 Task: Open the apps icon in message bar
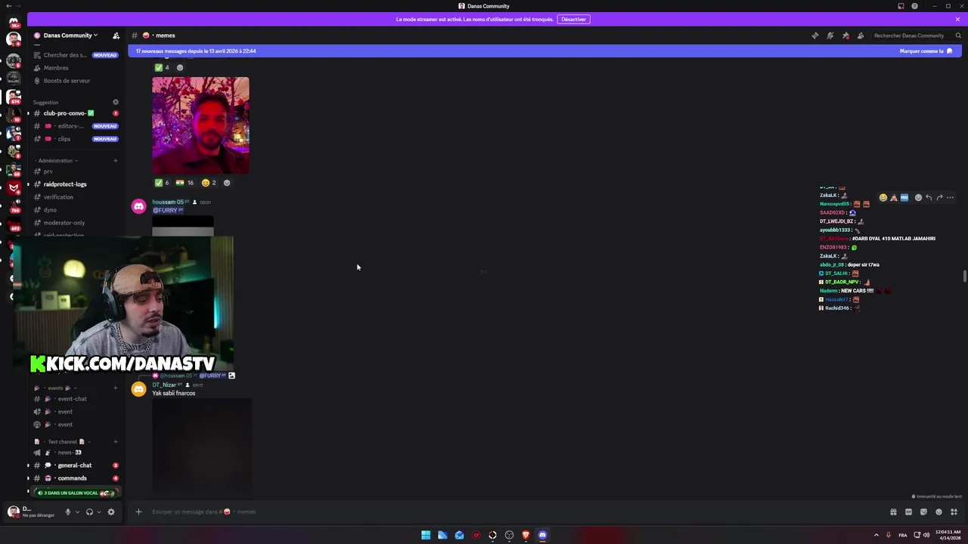pos(954,512)
